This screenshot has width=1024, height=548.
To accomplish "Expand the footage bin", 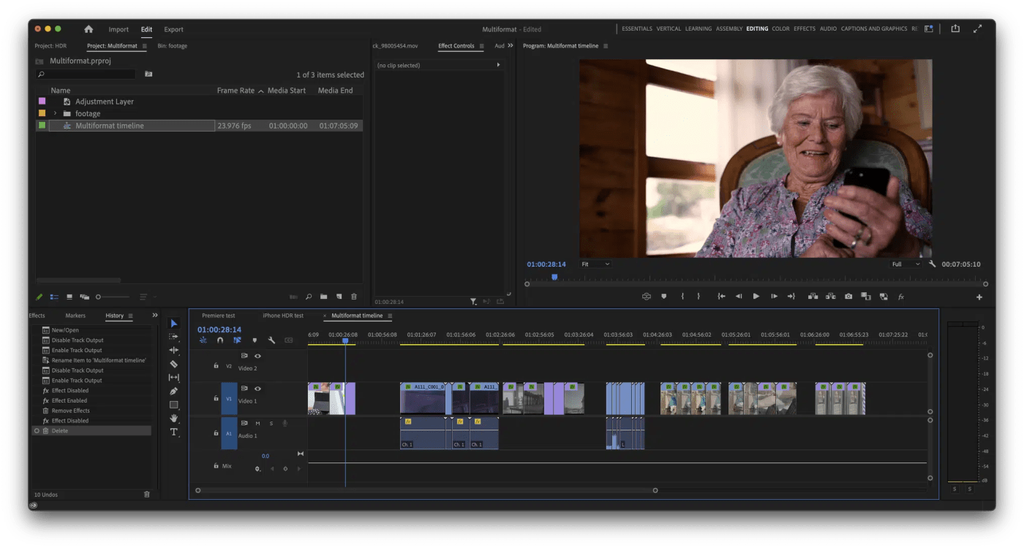I will 55,113.
